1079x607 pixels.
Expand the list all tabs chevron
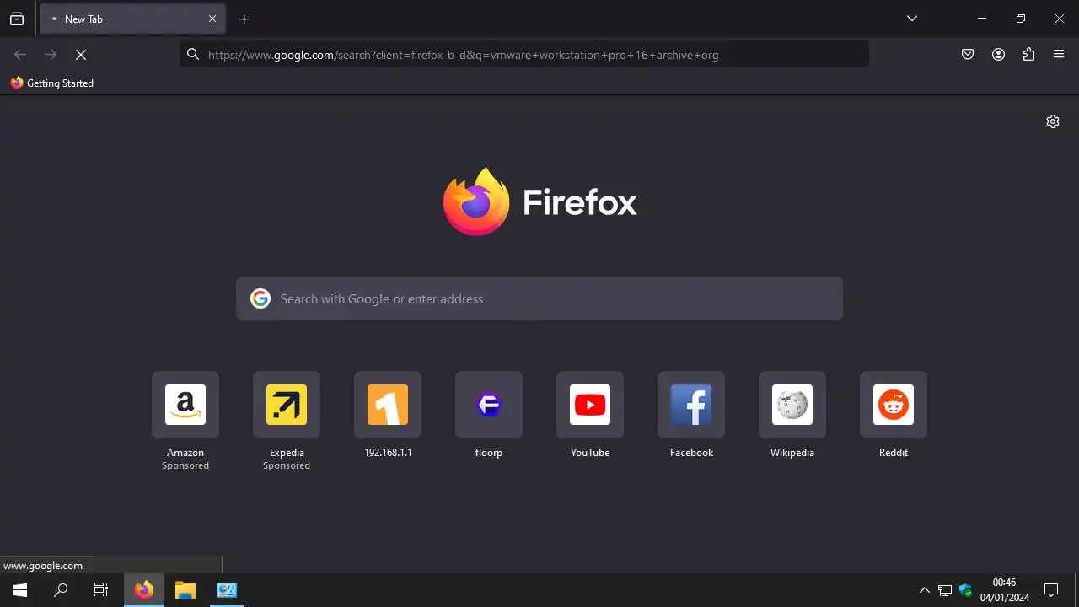click(911, 19)
